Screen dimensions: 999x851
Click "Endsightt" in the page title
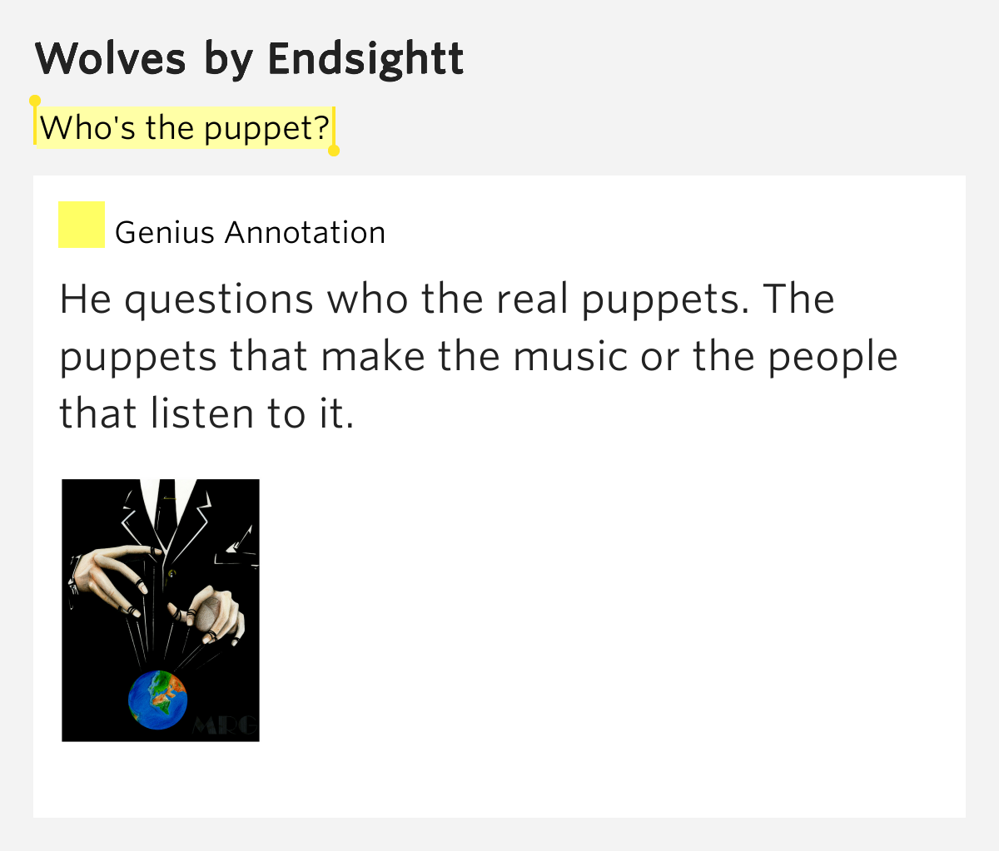coord(365,59)
